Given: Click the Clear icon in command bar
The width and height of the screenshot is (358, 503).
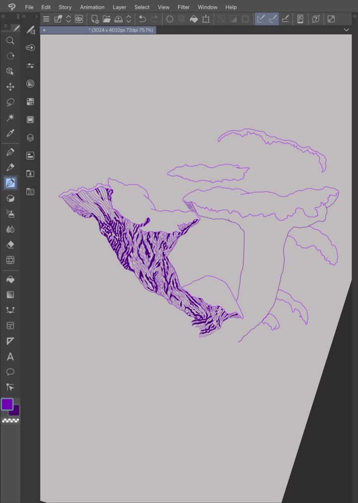Looking at the screenshot, I should pyautogui.click(x=170, y=19).
